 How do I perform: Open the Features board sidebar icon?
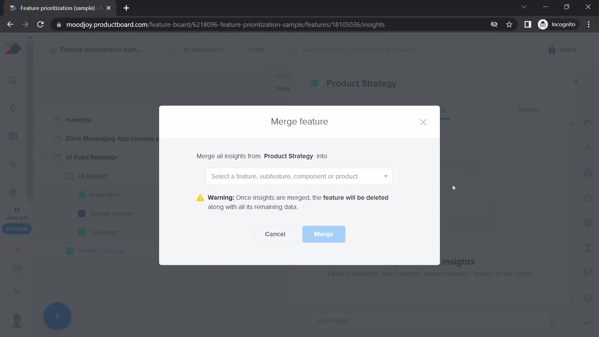coord(13,136)
